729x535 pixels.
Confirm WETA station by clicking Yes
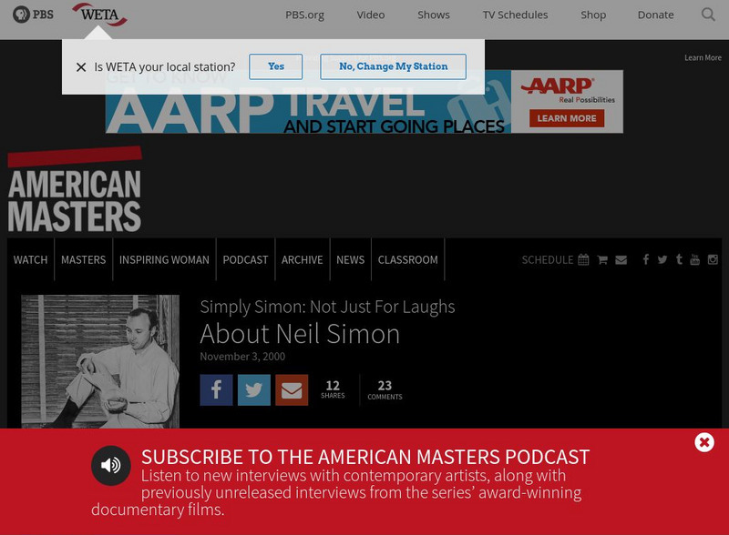(275, 66)
